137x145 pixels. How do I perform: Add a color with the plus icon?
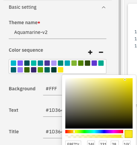[90, 52]
